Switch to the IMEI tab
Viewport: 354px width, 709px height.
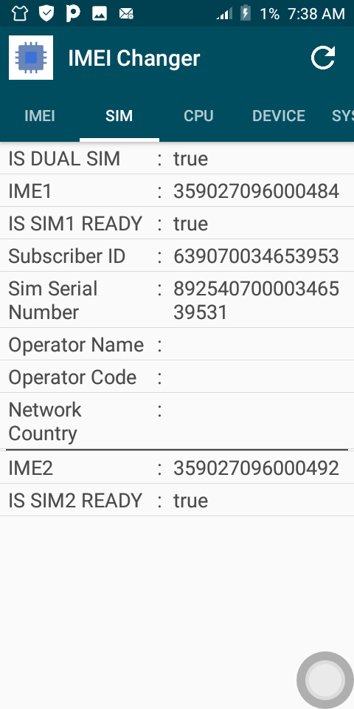click(40, 116)
